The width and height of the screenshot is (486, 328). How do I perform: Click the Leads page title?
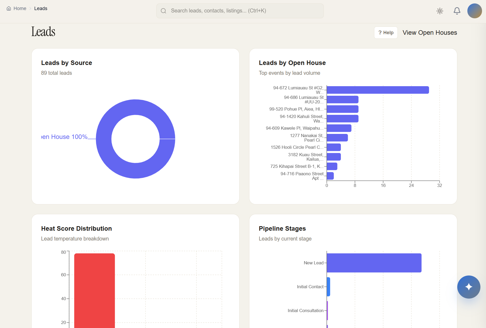click(x=43, y=32)
